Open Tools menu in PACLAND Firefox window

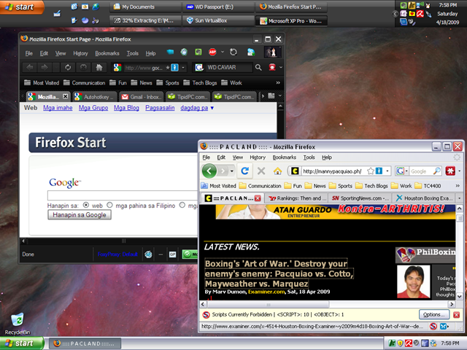309,157
